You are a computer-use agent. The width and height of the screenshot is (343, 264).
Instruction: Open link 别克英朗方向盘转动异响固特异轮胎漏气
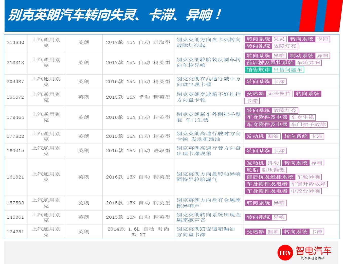pos(208,177)
